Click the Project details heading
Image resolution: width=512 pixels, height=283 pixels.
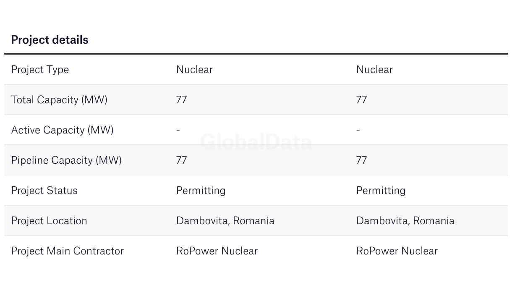[x=50, y=40]
